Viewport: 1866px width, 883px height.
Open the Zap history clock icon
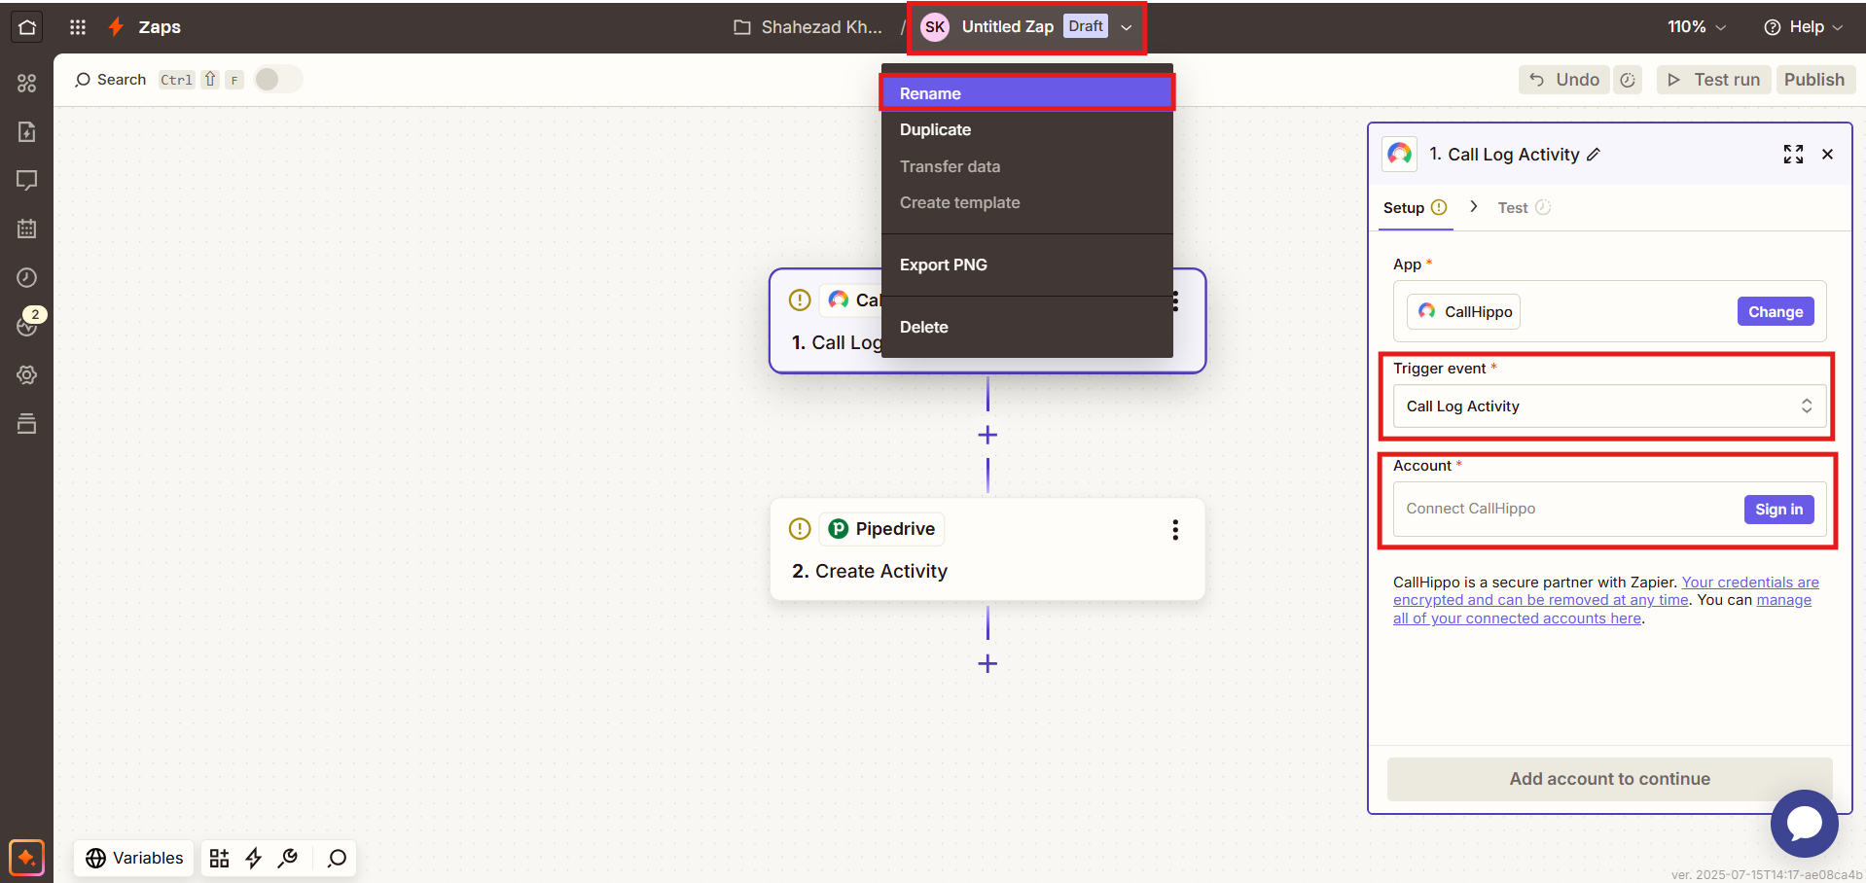[x=27, y=277]
